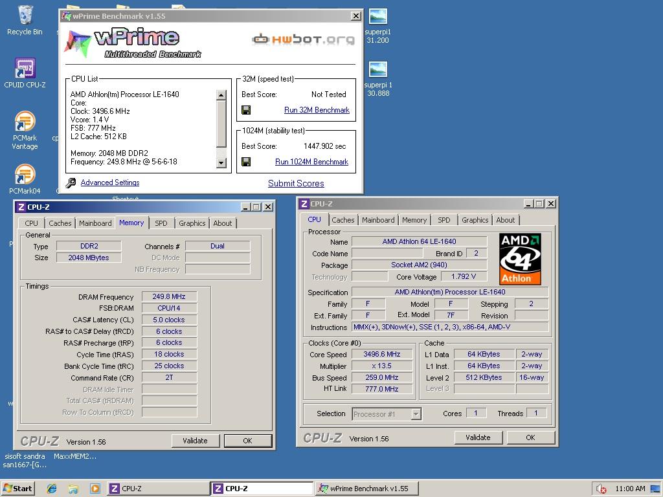Click OK in the right CPU-Z window
The image size is (663, 497).
pos(531,437)
